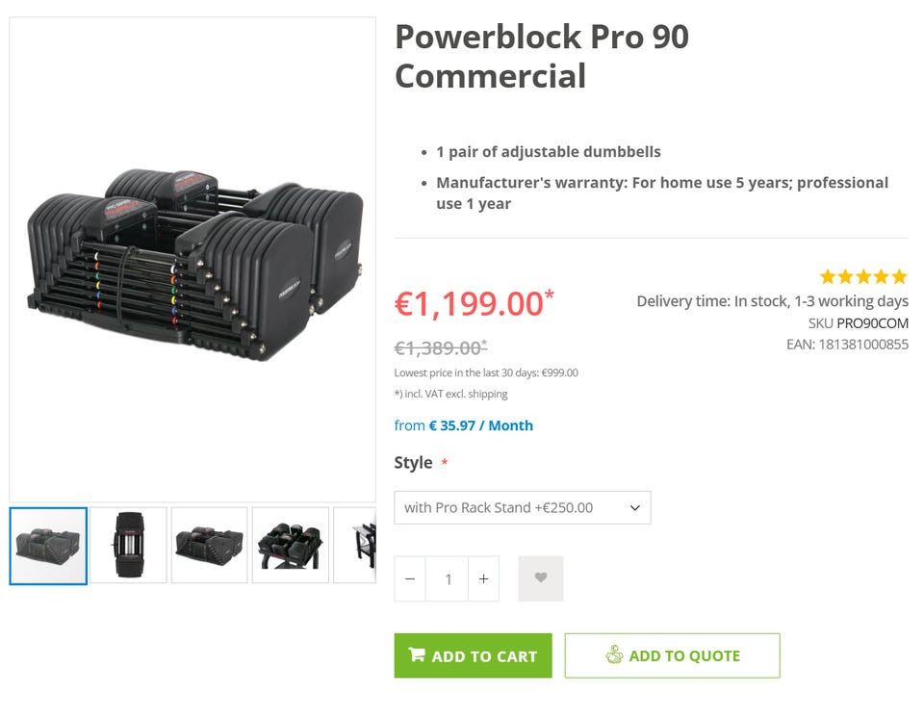Screen dimensions: 924x718
Task: Select the first highlighted dumbbell thumbnail
Action: pos(48,546)
